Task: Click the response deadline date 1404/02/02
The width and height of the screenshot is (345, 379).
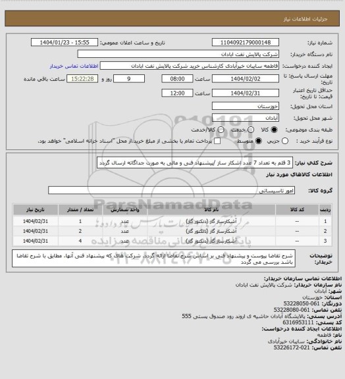Action: pos(246,79)
